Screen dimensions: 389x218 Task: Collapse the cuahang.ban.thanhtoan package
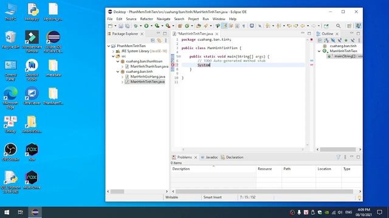118,61
